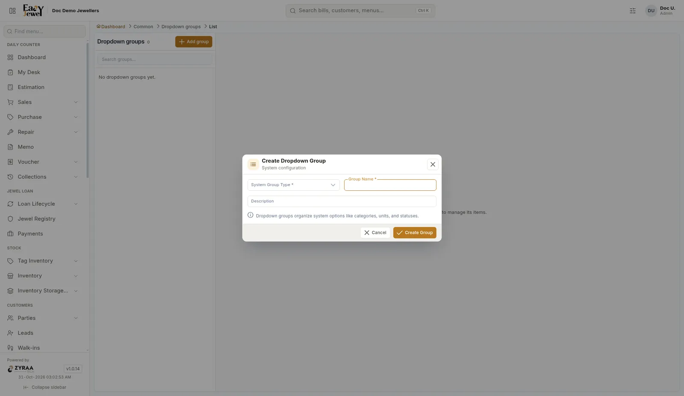Click the Search groups field
Image resolution: width=684 pixels, height=396 pixels.
click(x=155, y=59)
